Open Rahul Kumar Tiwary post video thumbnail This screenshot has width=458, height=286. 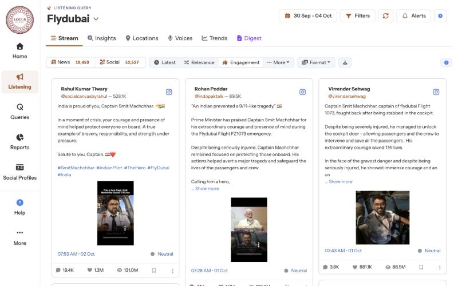click(x=116, y=213)
